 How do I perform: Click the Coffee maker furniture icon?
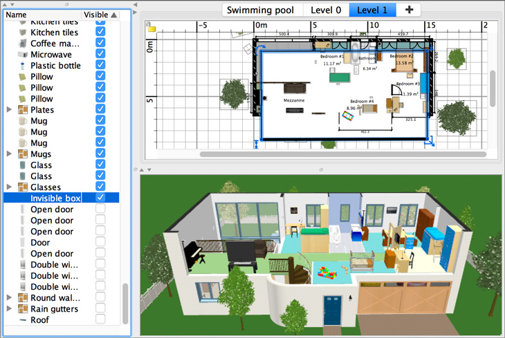coord(23,44)
